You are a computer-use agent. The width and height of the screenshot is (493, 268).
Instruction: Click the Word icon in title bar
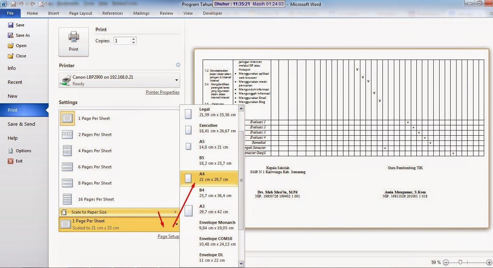(3, 4)
